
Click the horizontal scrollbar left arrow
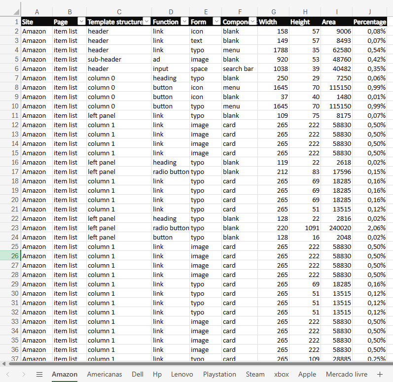(4, 363)
